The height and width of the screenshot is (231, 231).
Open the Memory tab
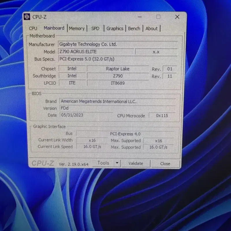(x=77, y=28)
